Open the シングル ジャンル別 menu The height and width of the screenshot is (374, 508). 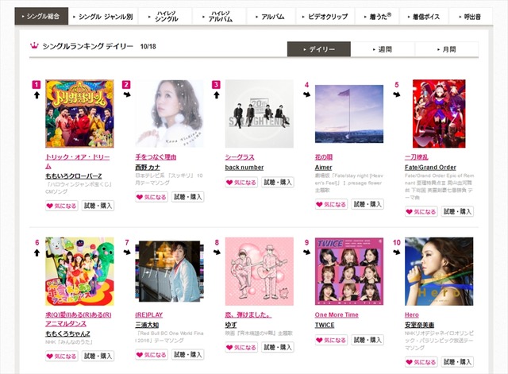(103, 17)
